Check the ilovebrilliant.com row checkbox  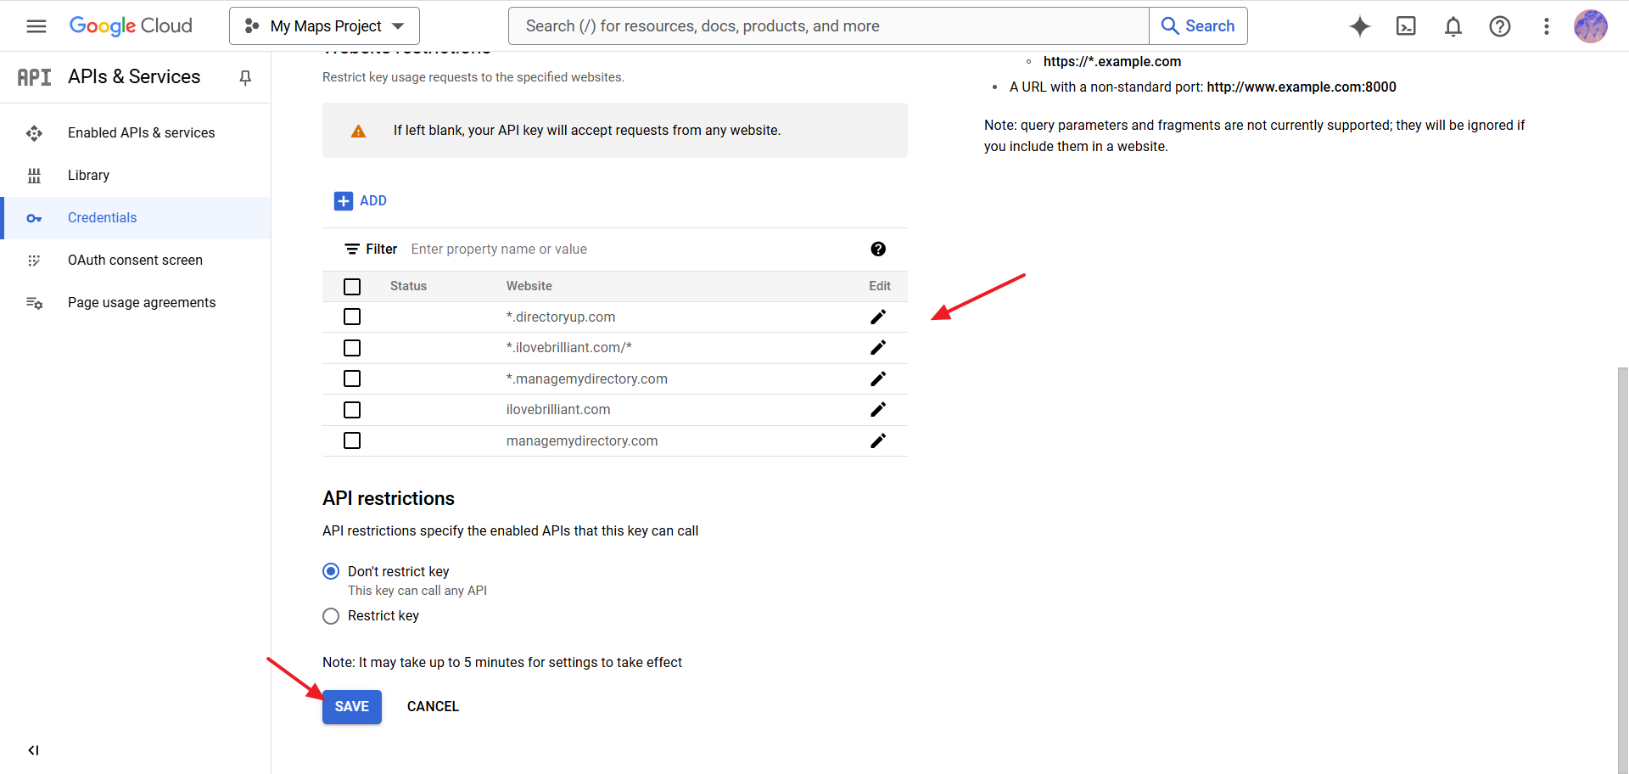click(x=352, y=410)
